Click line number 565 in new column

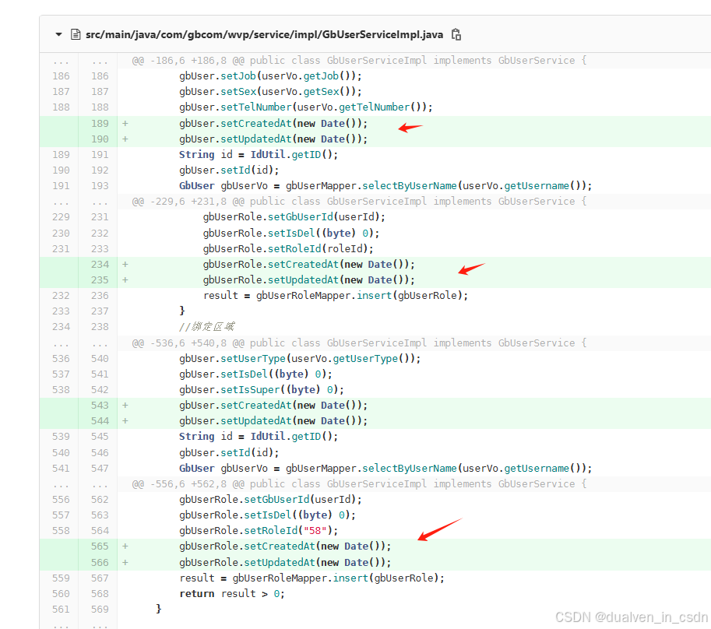click(x=99, y=546)
